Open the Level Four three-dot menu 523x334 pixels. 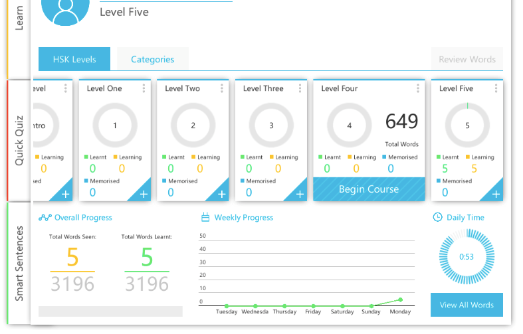pyautogui.click(x=418, y=88)
